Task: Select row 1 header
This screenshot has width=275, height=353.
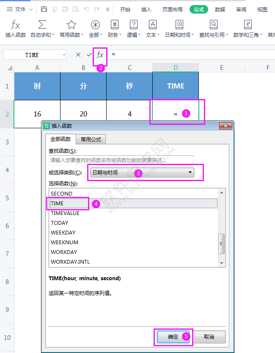Action: point(7,86)
